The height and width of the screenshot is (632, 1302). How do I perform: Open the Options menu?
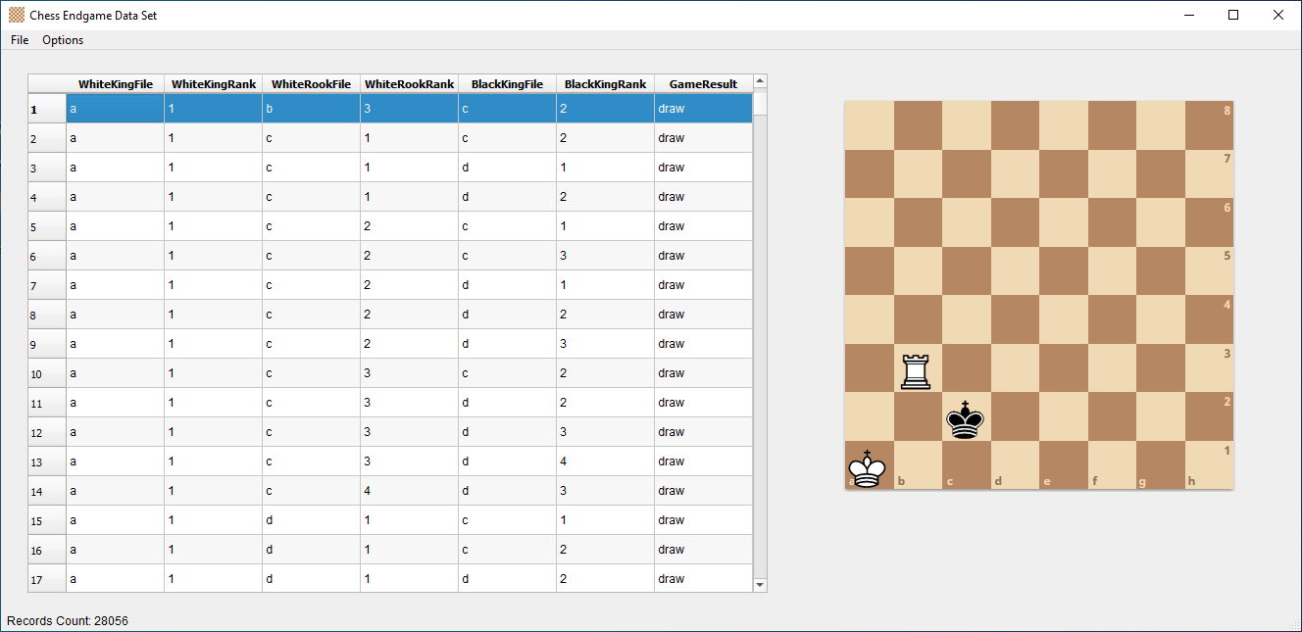62,40
